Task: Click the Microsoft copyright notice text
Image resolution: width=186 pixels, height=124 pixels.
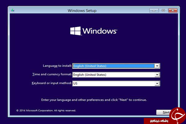Action: point(46,111)
